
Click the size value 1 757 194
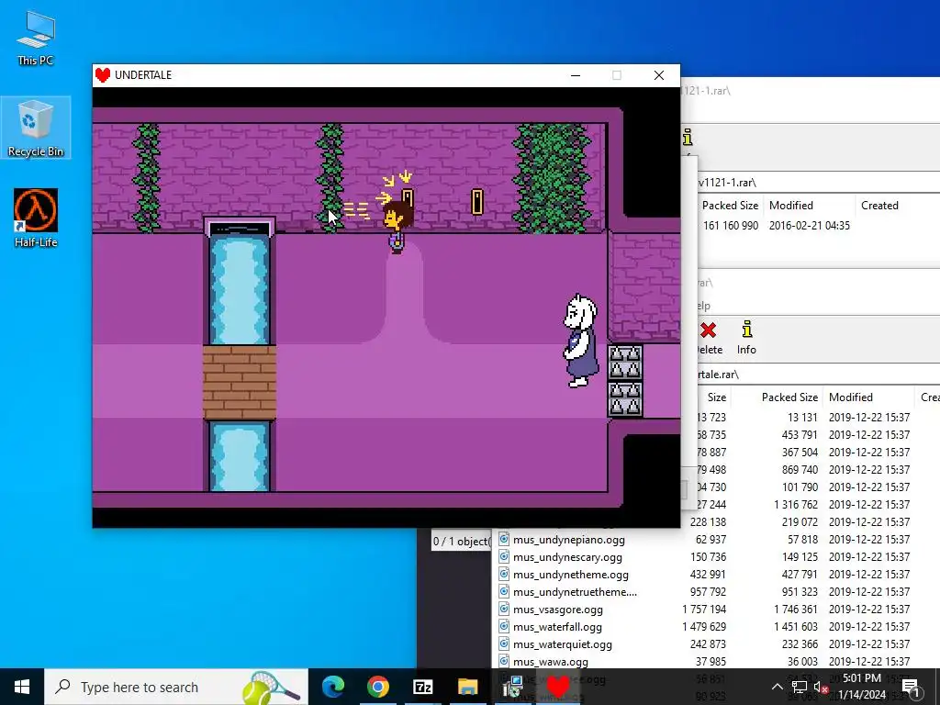click(x=704, y=610)
